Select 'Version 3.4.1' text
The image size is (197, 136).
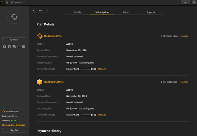(x=8, y=121)
